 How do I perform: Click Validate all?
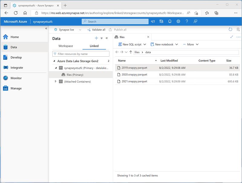point(96,30)
